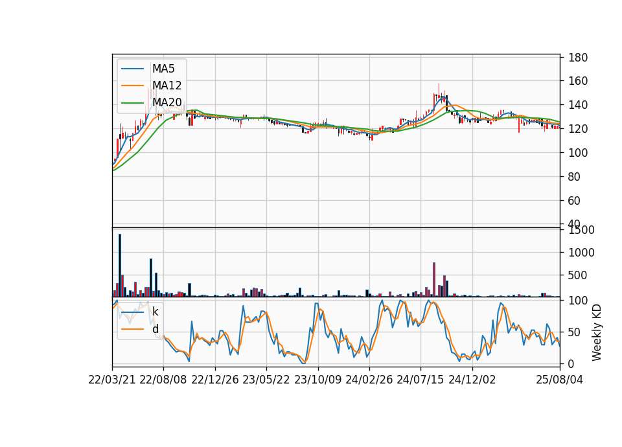Click the 24/07/15 date tick label
This screenshot has height=447, width=622.
420,380
